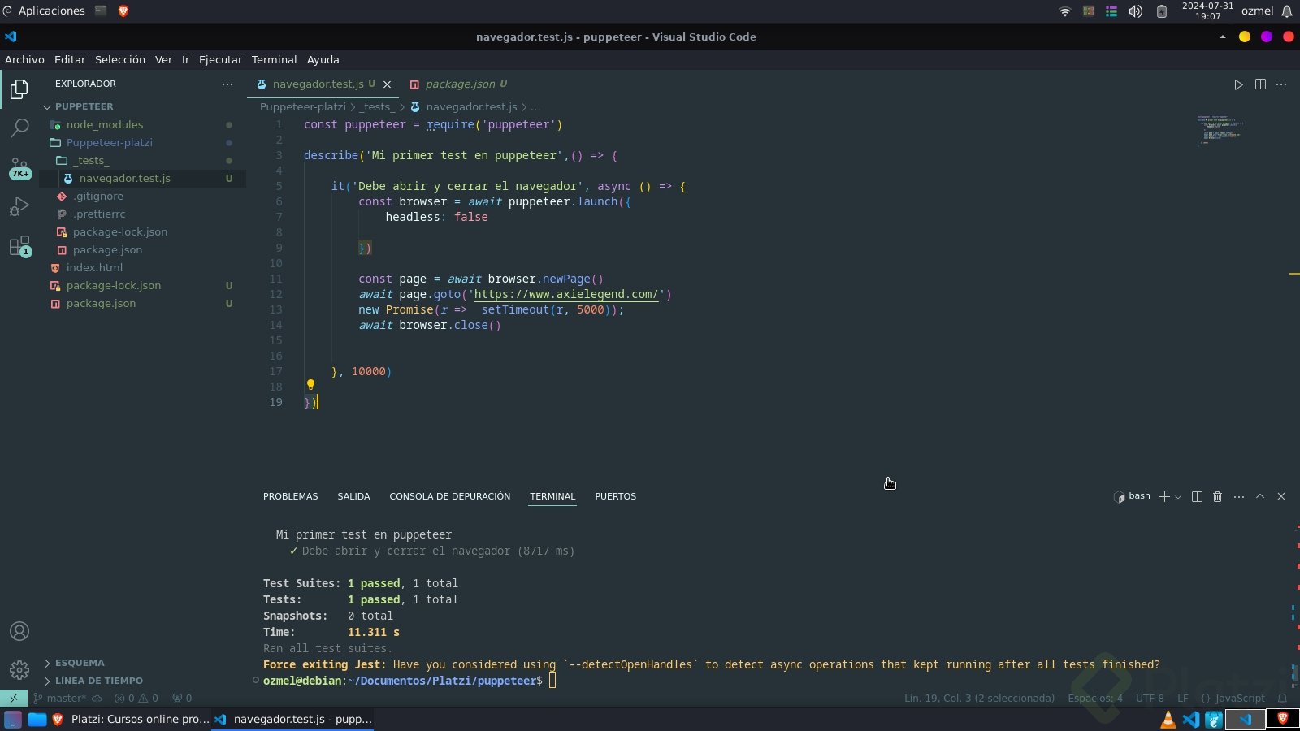Open .gitignore file in explorer
The image size is (1300, 731).
click(98, 196)
